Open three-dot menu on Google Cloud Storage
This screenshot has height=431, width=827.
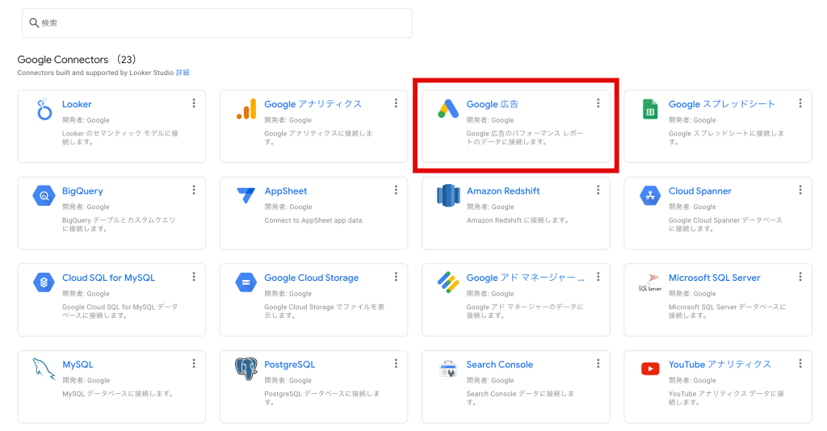click(x=396, y=277)
